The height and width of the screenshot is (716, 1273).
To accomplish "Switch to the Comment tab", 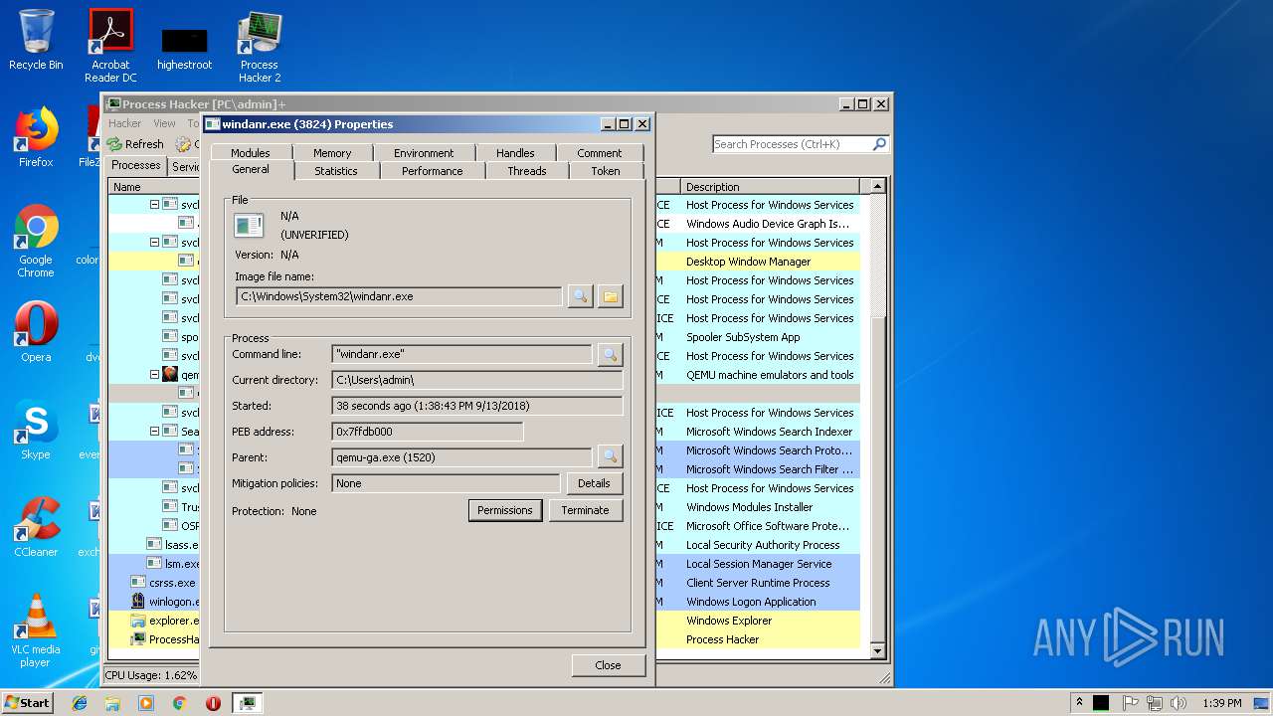I will tap(600, 153).
